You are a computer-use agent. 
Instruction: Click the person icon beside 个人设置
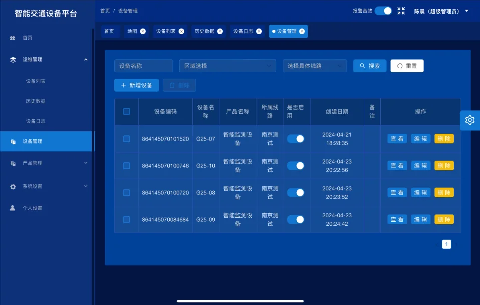[13, 208]
